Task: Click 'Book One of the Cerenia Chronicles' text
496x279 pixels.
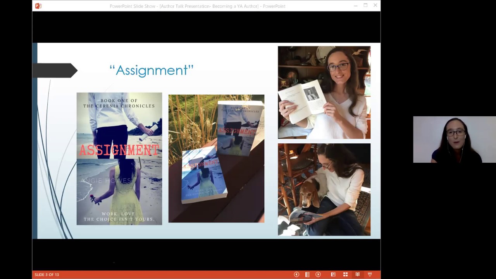Action: [119, 103]
